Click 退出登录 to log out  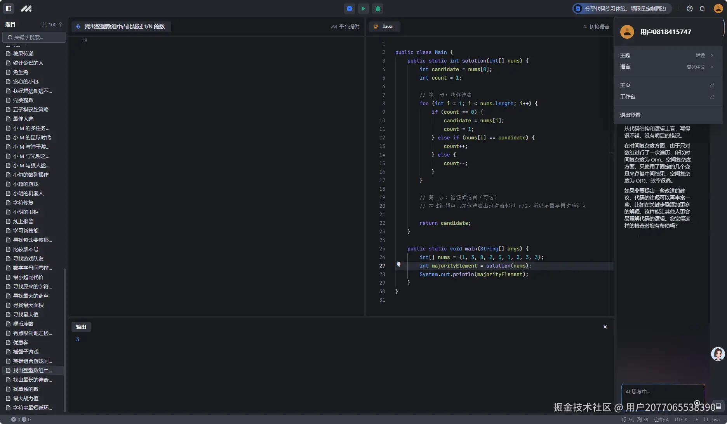[x=630, y=115]
